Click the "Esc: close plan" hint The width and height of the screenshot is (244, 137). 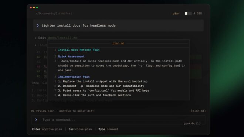(80, 129)
